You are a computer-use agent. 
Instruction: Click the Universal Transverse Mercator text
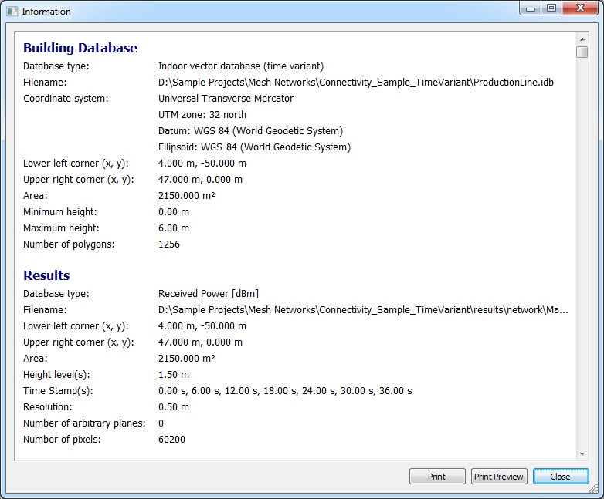coord(226,99)
